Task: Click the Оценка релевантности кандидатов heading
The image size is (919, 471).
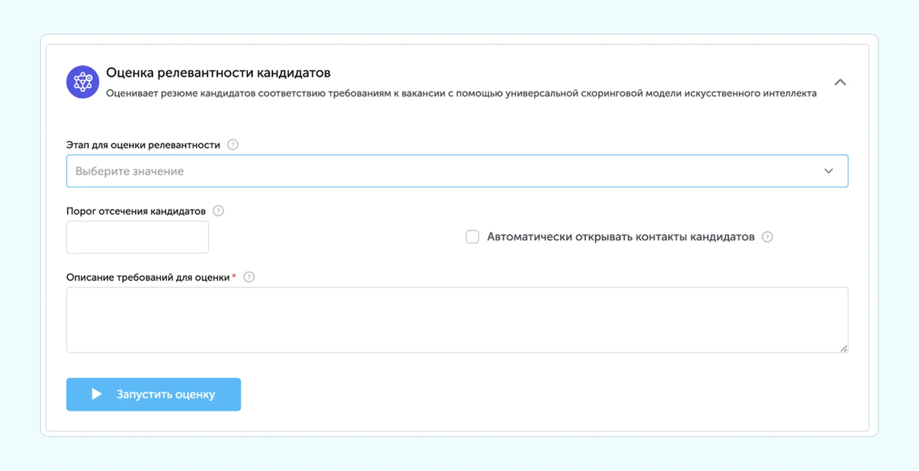Action: click(218, 73)
